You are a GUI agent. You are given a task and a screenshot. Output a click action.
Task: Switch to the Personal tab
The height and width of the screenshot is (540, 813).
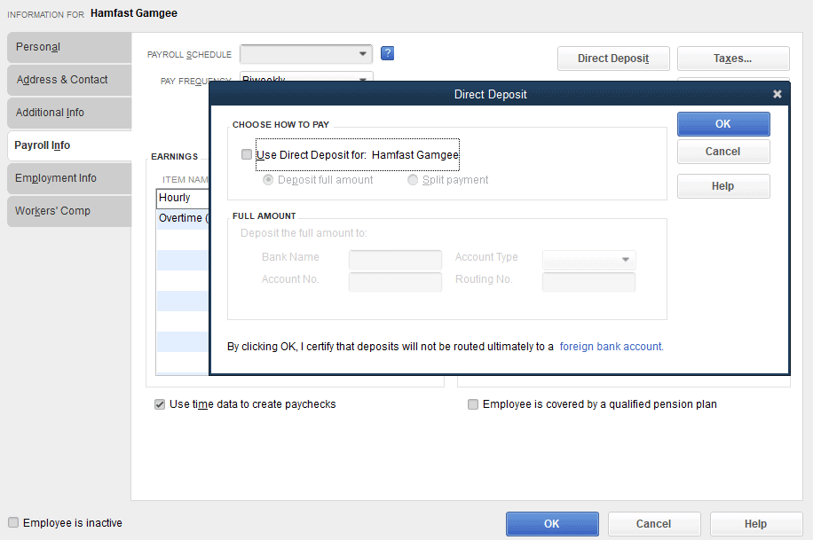click(69, 47)
